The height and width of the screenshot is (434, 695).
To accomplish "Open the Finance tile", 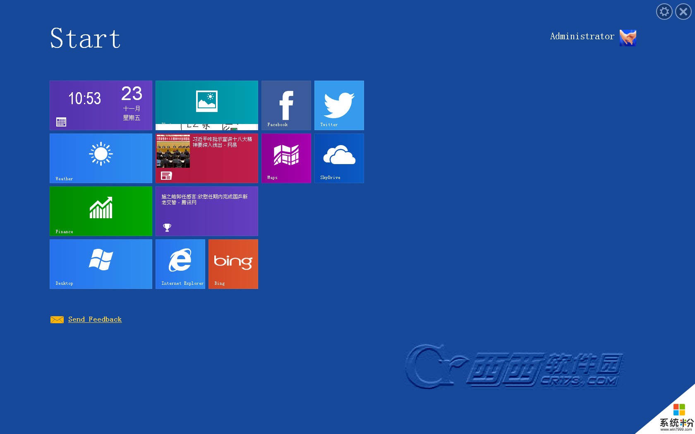I will 101,211.
